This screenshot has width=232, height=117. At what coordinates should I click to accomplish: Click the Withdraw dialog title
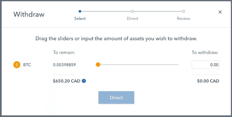(29, 14)
